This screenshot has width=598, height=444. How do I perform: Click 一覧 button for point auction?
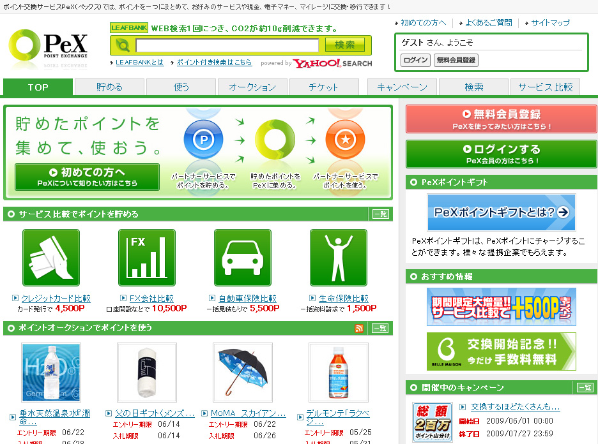[x=380, y=329]
